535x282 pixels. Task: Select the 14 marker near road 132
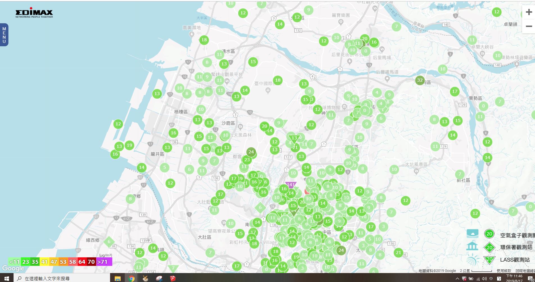point(280,24)
